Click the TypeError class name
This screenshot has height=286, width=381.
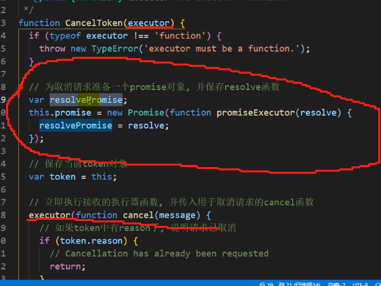(x=115, y=49)
